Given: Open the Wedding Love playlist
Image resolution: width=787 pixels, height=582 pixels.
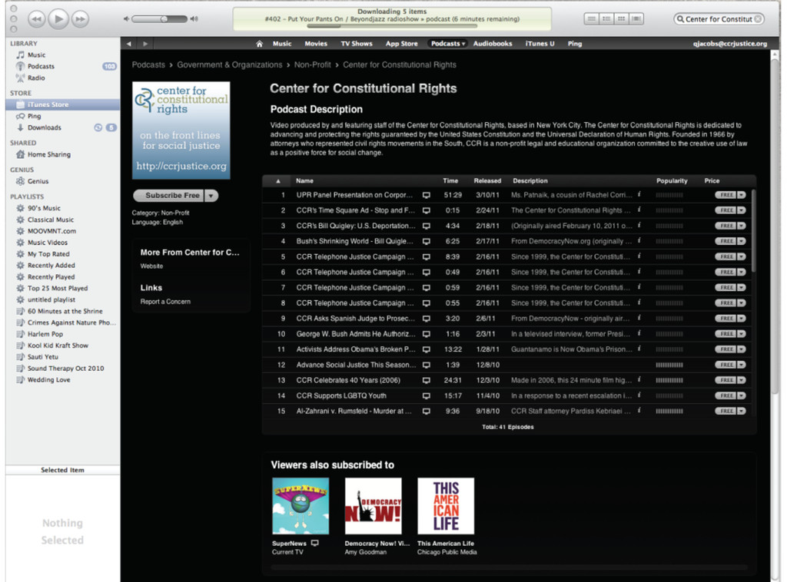Looking at the screenshot, I should tap(48, 379).
